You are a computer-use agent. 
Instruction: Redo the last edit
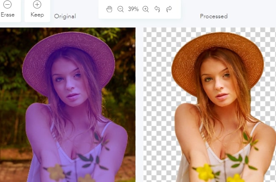[x=169, y=9]
